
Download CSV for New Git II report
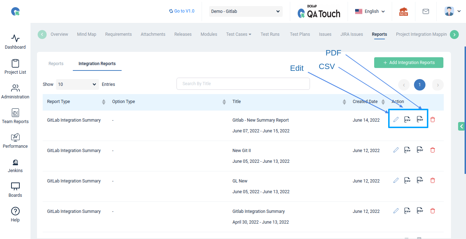click(x=408, y=150)
